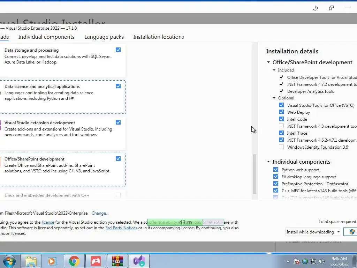Click Change... install location link
The width and height of the screenshot is (357, 268).
(100, 213)
